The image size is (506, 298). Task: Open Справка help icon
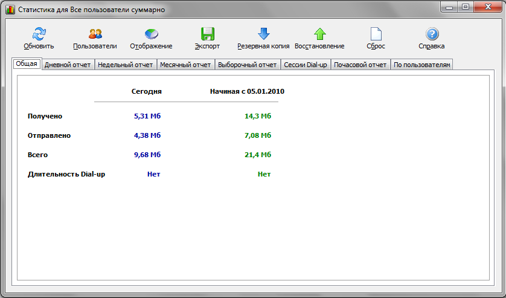click(x=432, y=34)
